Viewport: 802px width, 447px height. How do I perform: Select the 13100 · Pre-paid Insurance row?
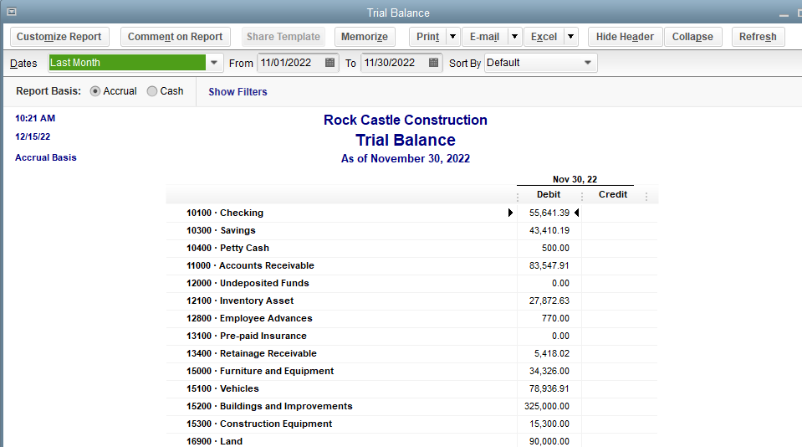point(411,336)
